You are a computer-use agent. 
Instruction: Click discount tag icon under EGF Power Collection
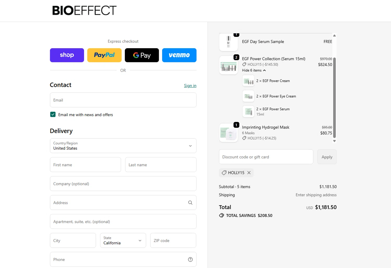point(244,64)
